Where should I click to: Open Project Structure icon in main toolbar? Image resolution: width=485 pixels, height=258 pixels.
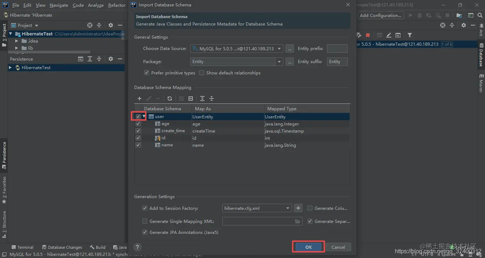click(x=459, y=15)
